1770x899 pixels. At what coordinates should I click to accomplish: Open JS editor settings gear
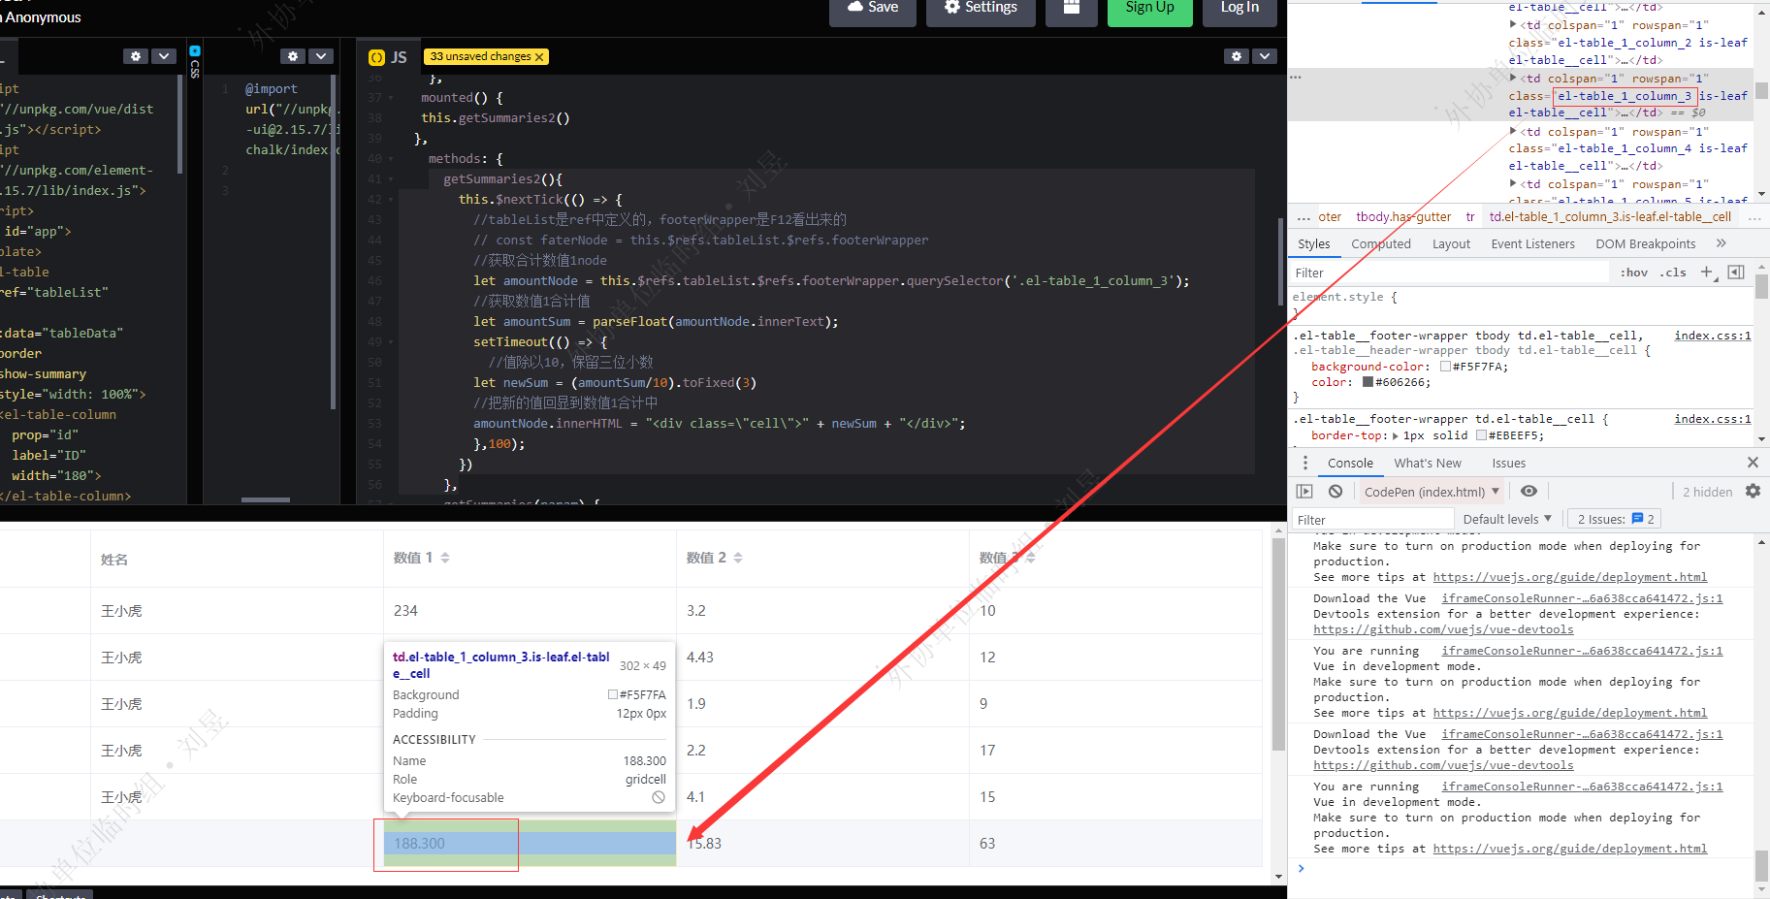click(x=1236, y=56)
